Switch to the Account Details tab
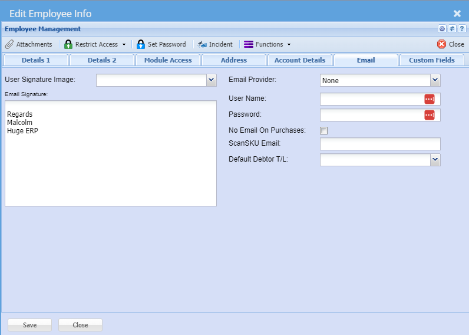This screenshot has width=469, height=335. tap(300, 60)
